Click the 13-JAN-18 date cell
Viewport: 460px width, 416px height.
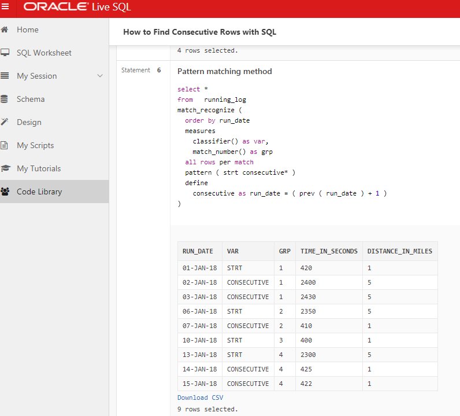pos(200,355)
